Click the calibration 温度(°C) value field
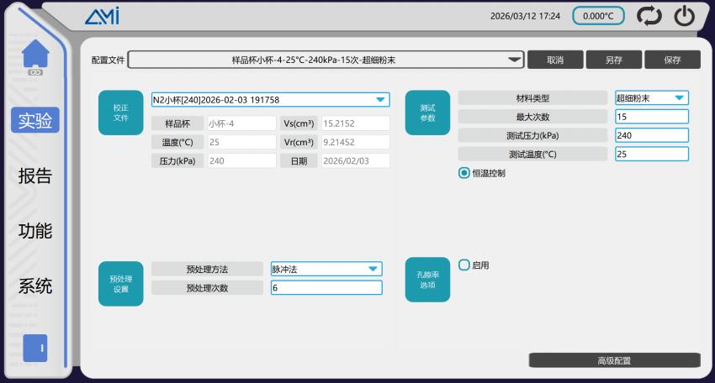Screen dimensions: 715x383 [242, 142]
